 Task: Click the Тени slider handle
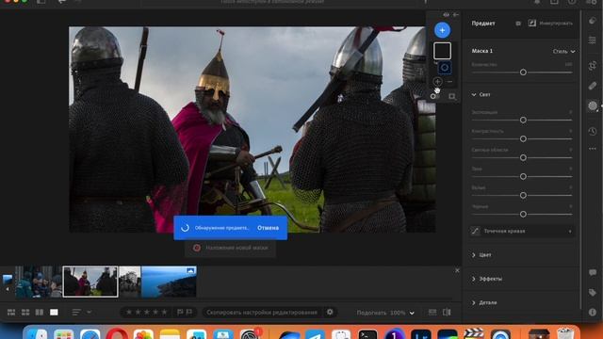coord(523,176)
